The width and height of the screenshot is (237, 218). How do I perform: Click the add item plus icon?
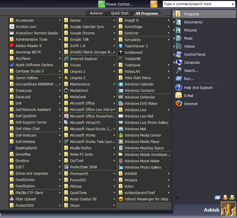[232, 197]
